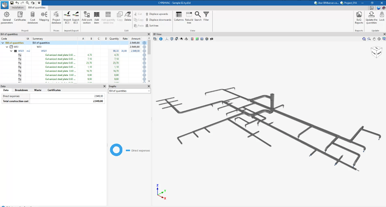
Task: Click the Summary column header
Action: click(54, 39)
